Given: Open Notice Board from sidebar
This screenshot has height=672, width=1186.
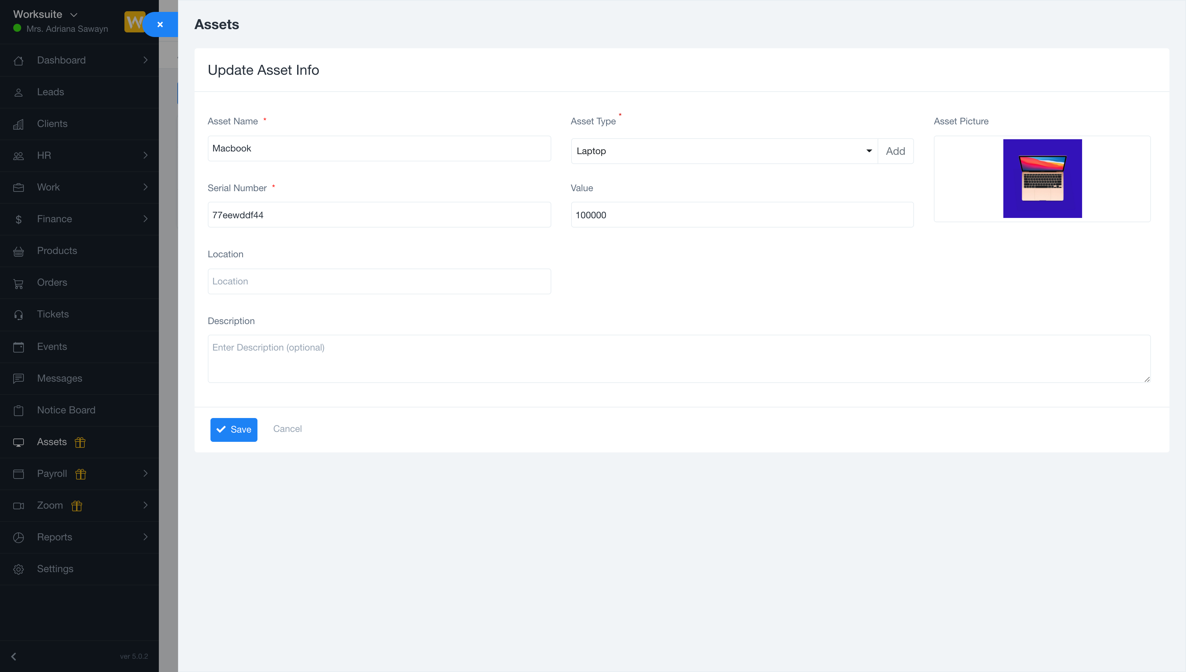Looking at the screenshot, I should pos(66,410).
